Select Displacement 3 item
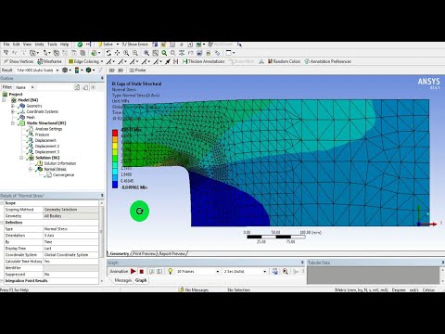The image size is (445, 334). (x=47, y=152)
